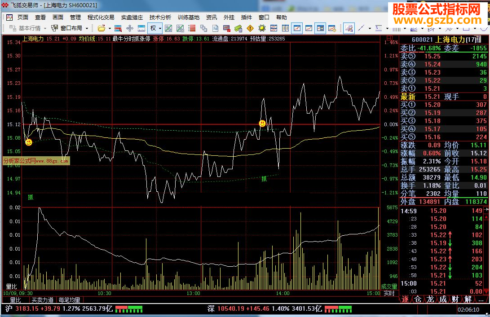Click the smiley marker near 15.08
The height and width of the screenshot is (317, 490).
(x=28, y=142)
